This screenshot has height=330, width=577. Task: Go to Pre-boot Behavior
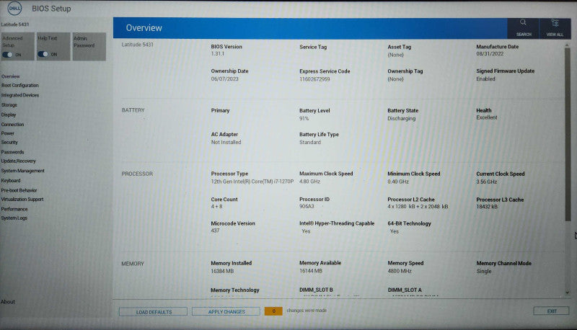[x=19, y=190]
